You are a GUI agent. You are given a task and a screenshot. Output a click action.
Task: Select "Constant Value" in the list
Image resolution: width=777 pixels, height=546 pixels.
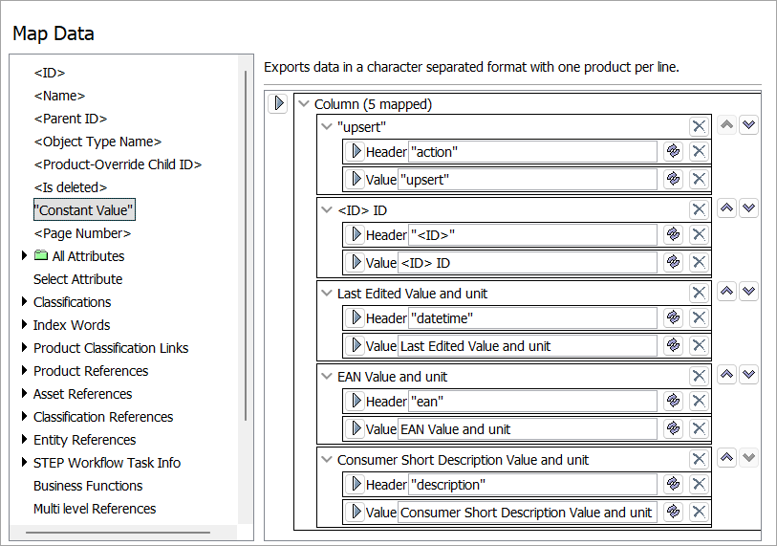pyautogui.click(x=84, y=210)
